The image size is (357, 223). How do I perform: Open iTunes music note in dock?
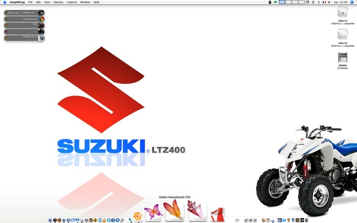[100, 220]
